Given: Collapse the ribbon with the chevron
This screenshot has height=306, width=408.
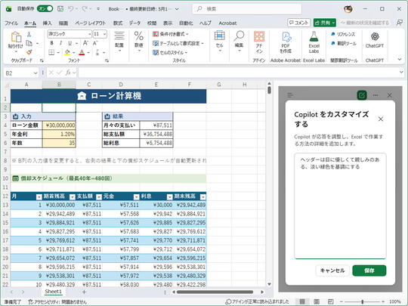Looking at the screenshot, I should [400, 60].
